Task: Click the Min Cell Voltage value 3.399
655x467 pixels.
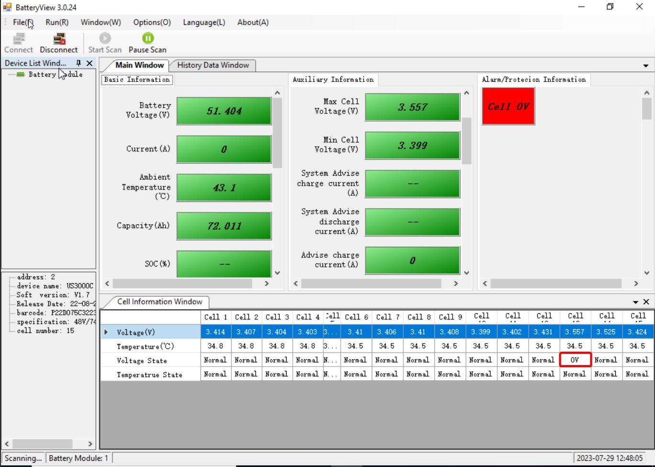Action: pyautogui.click(x=412, y=145)
